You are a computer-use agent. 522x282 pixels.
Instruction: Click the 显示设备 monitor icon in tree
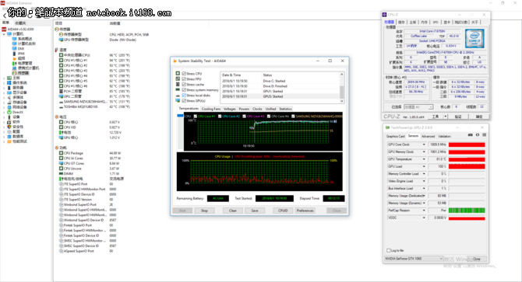coord(9,92)
